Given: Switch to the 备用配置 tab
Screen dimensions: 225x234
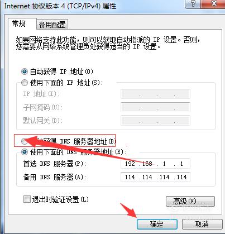Looking at the screenshot, I should [52, 25].
